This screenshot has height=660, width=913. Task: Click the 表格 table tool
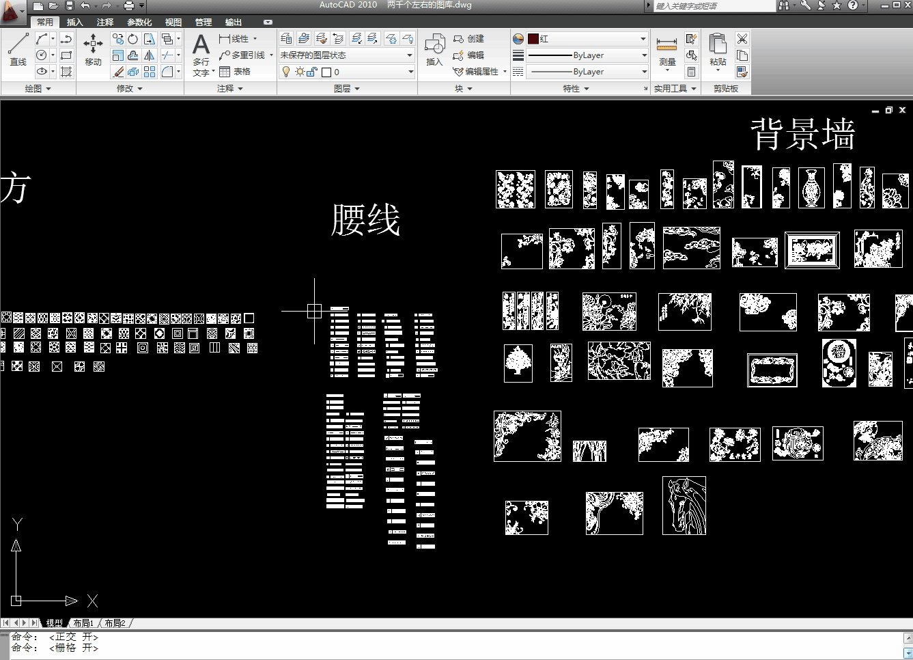click(236, 72)
